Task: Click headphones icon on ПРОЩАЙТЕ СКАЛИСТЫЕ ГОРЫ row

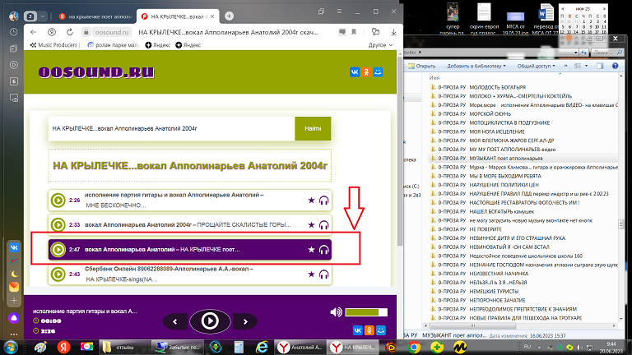Action: [x=323, y=225]
